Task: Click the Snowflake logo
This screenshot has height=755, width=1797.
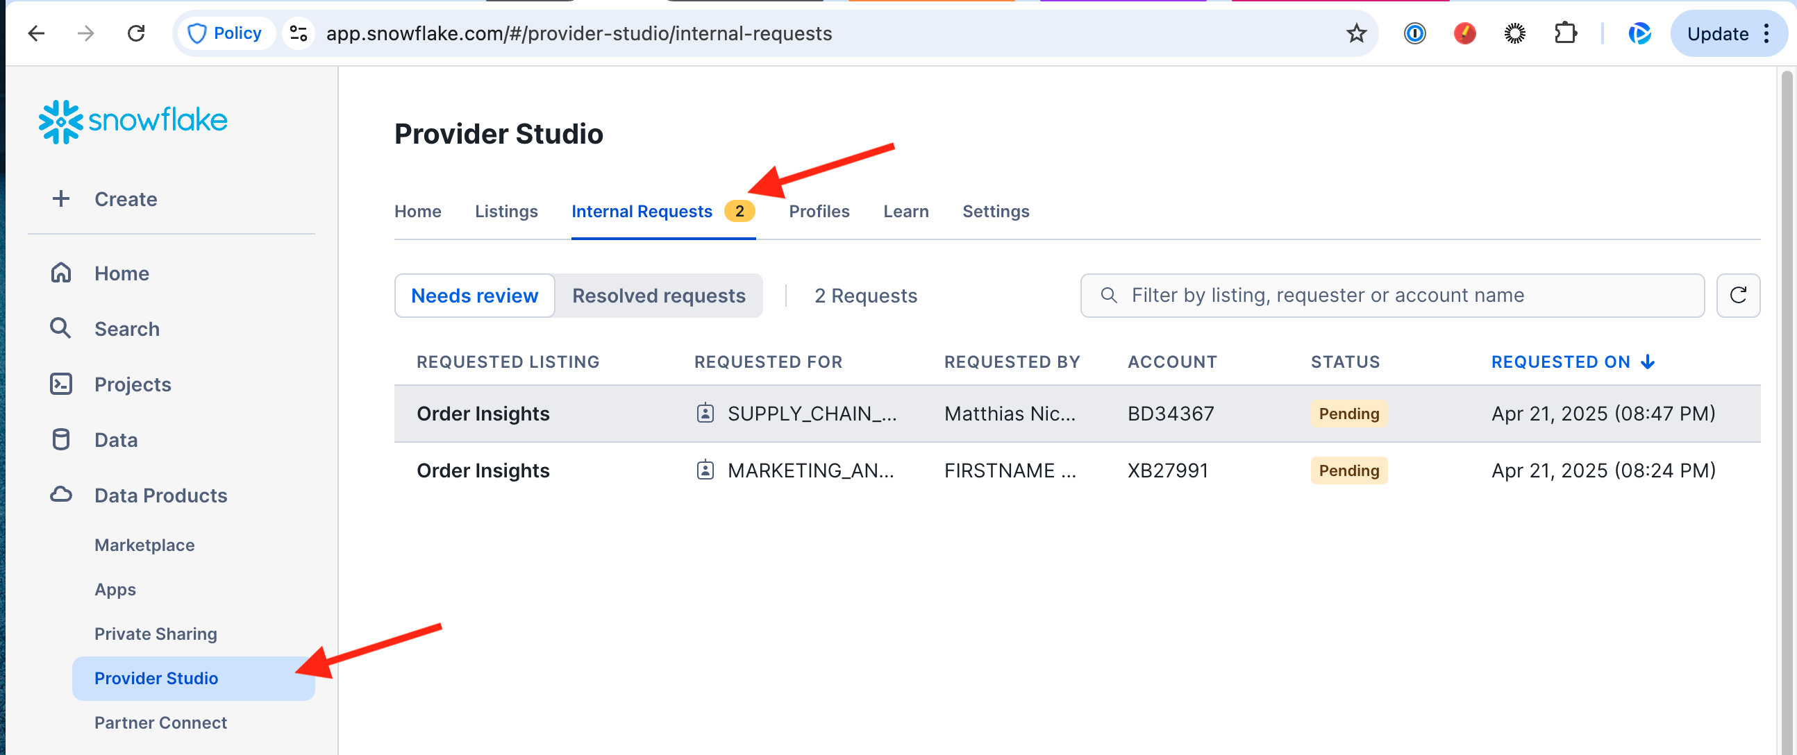Action: [x=133, y=121]
